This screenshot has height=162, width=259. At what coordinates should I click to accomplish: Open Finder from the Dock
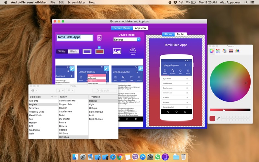(x=75, y=157)
